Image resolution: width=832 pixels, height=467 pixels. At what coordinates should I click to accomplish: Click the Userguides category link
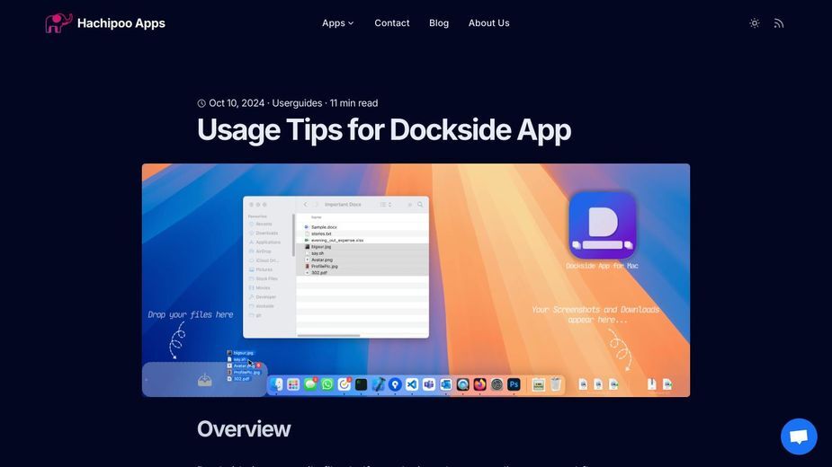point(297,103)
